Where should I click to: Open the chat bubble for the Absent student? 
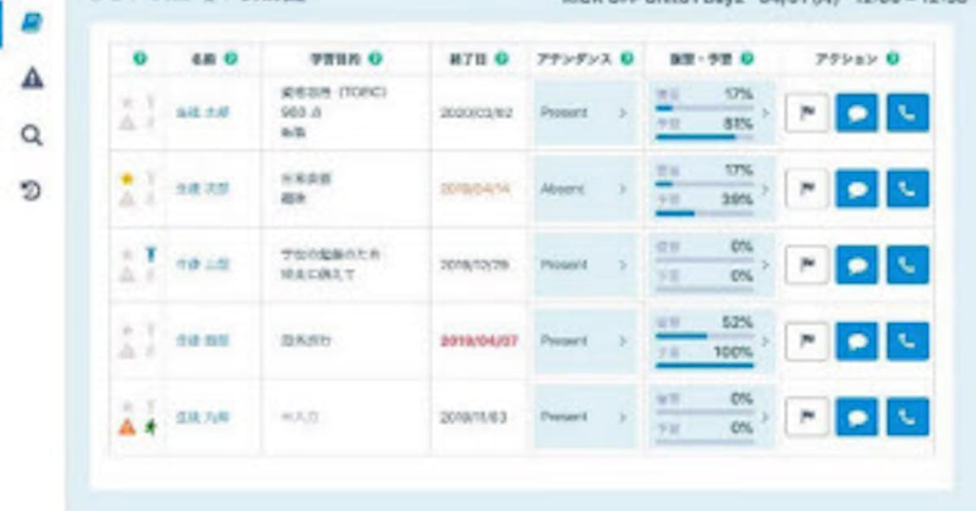[856, 189]
